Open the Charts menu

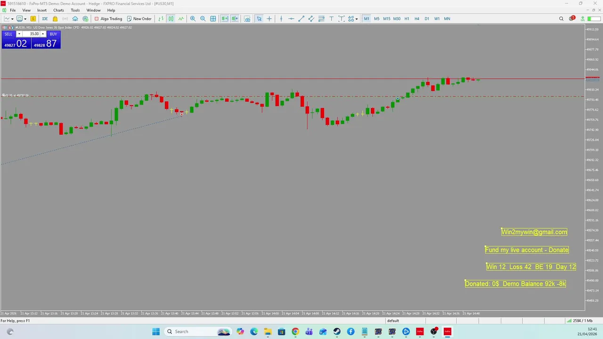pos(58,10)
